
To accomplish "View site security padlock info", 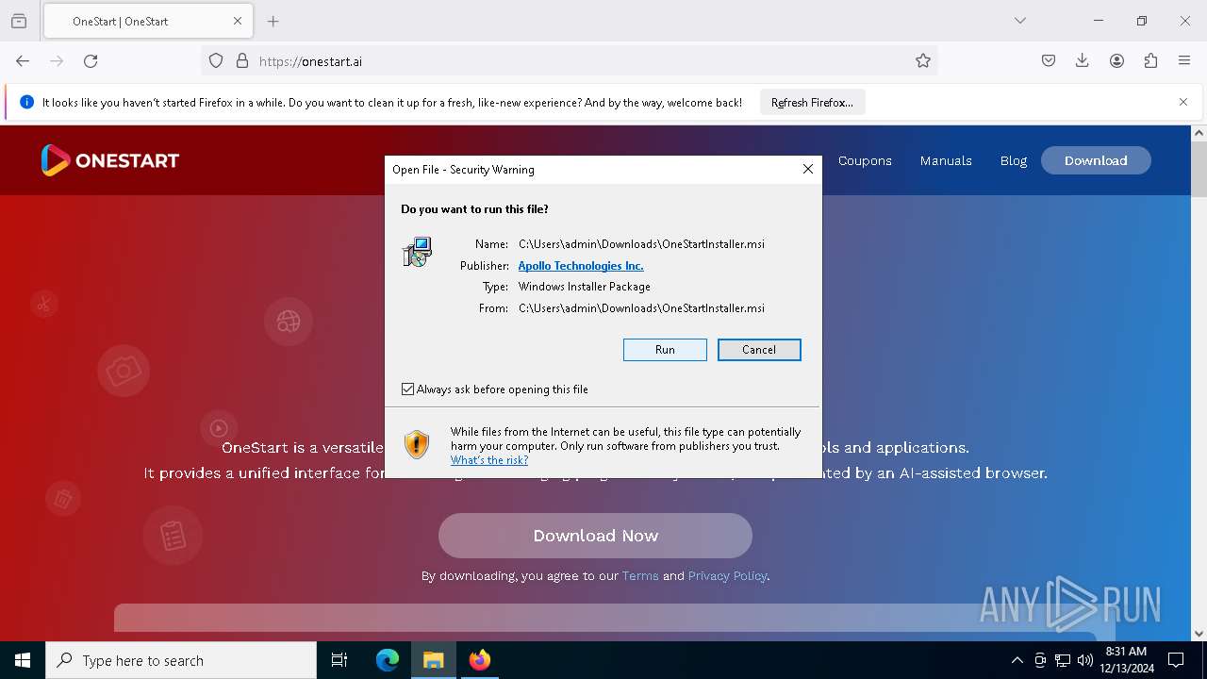I will pyautogui.click(x=242, y=61).
